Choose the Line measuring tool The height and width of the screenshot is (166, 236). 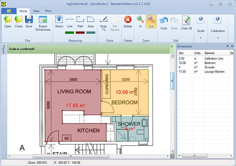70,22
